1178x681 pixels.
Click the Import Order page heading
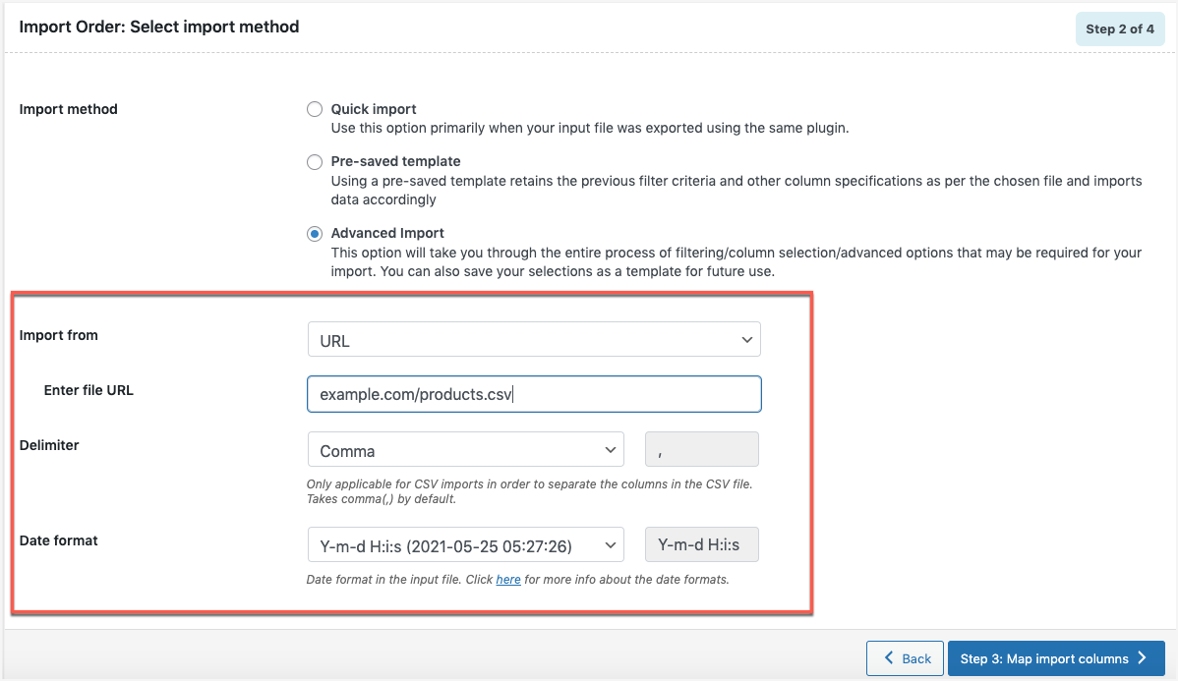coord(159,27)
